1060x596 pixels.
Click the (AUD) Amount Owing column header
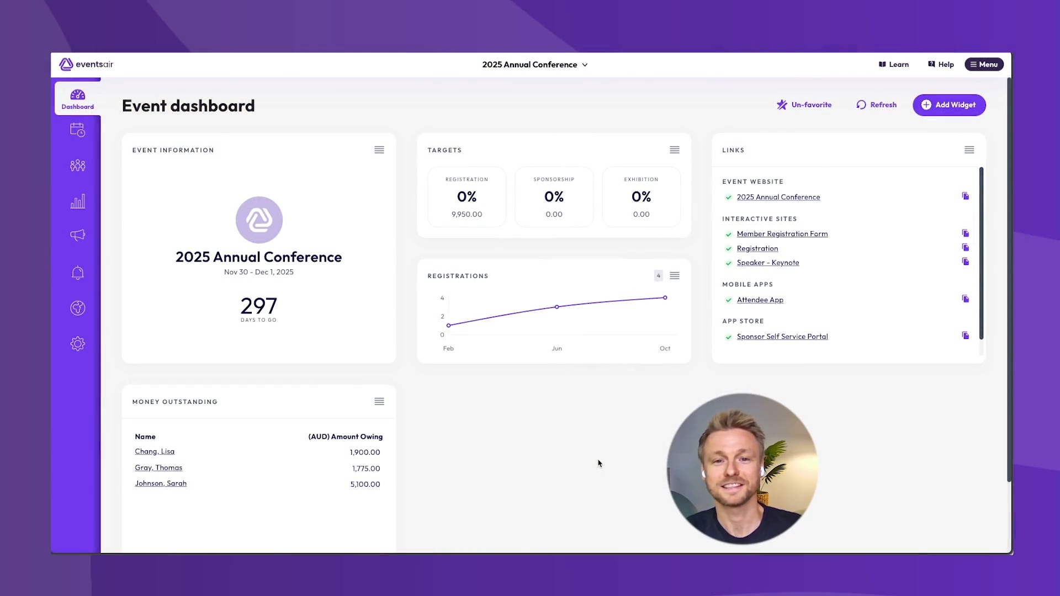coord(346,437)
